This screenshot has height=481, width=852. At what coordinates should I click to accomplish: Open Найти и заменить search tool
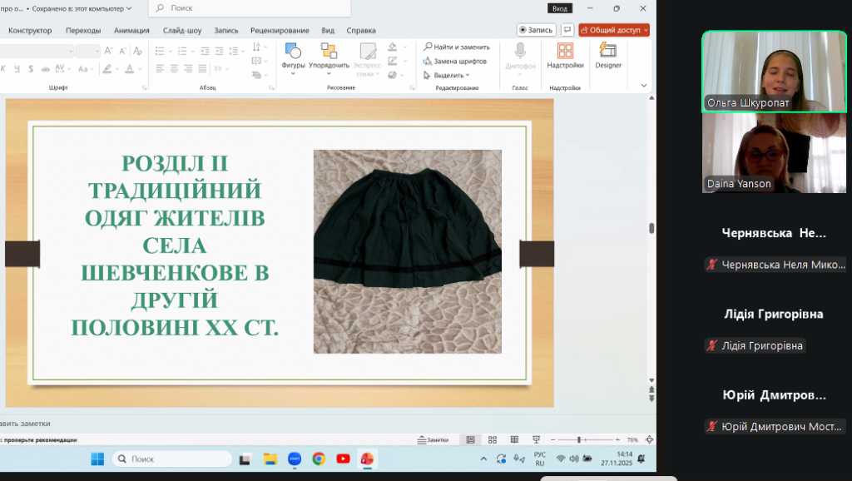(456, 47)
